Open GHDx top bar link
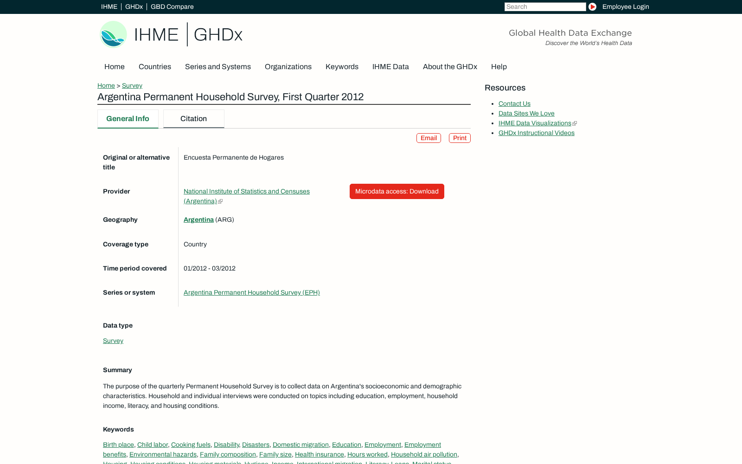742x464 pixels. click(134, 6)
